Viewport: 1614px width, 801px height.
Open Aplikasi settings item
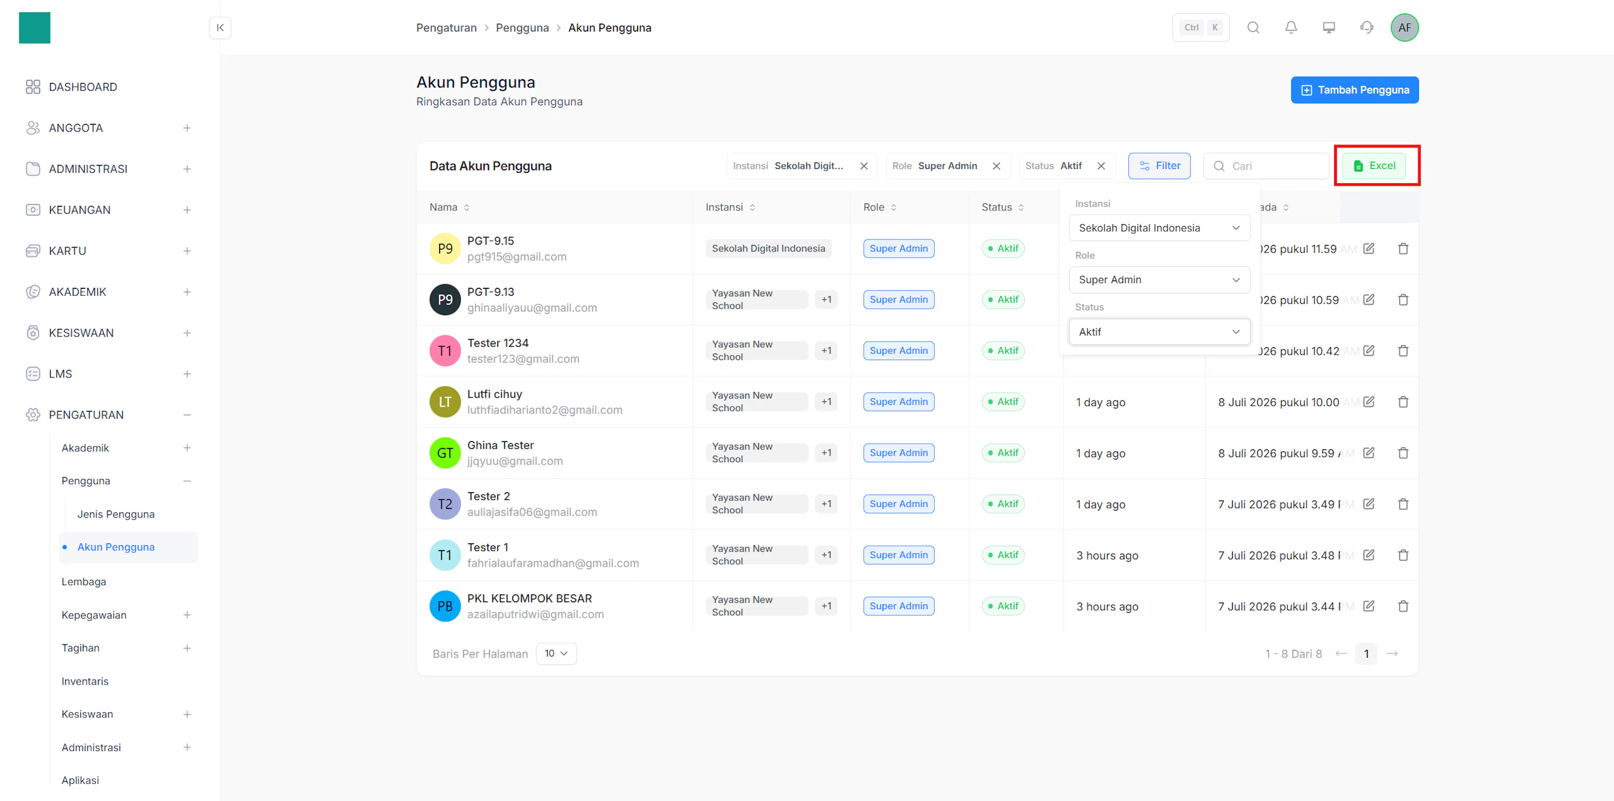[x=80, y=780]
